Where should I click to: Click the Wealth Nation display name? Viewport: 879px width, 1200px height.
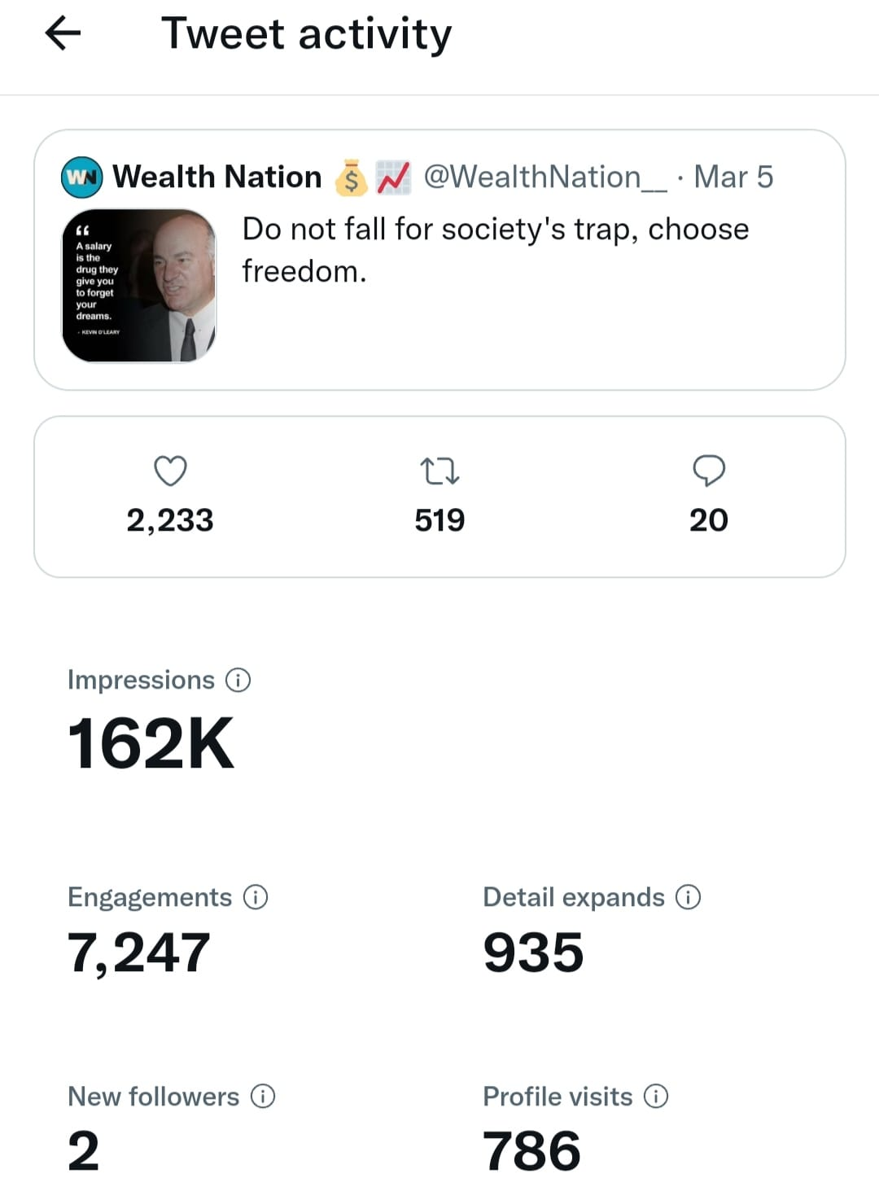217,177
